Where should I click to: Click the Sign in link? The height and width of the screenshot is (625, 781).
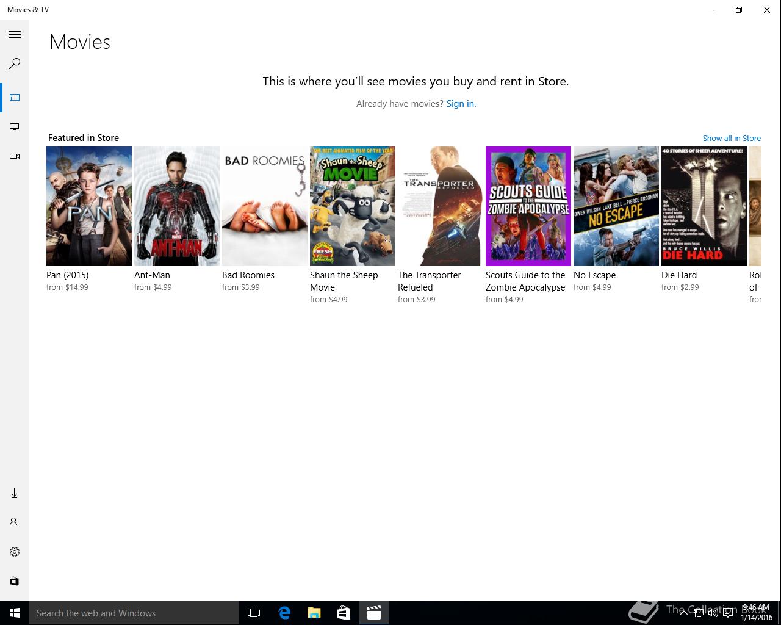460,104
